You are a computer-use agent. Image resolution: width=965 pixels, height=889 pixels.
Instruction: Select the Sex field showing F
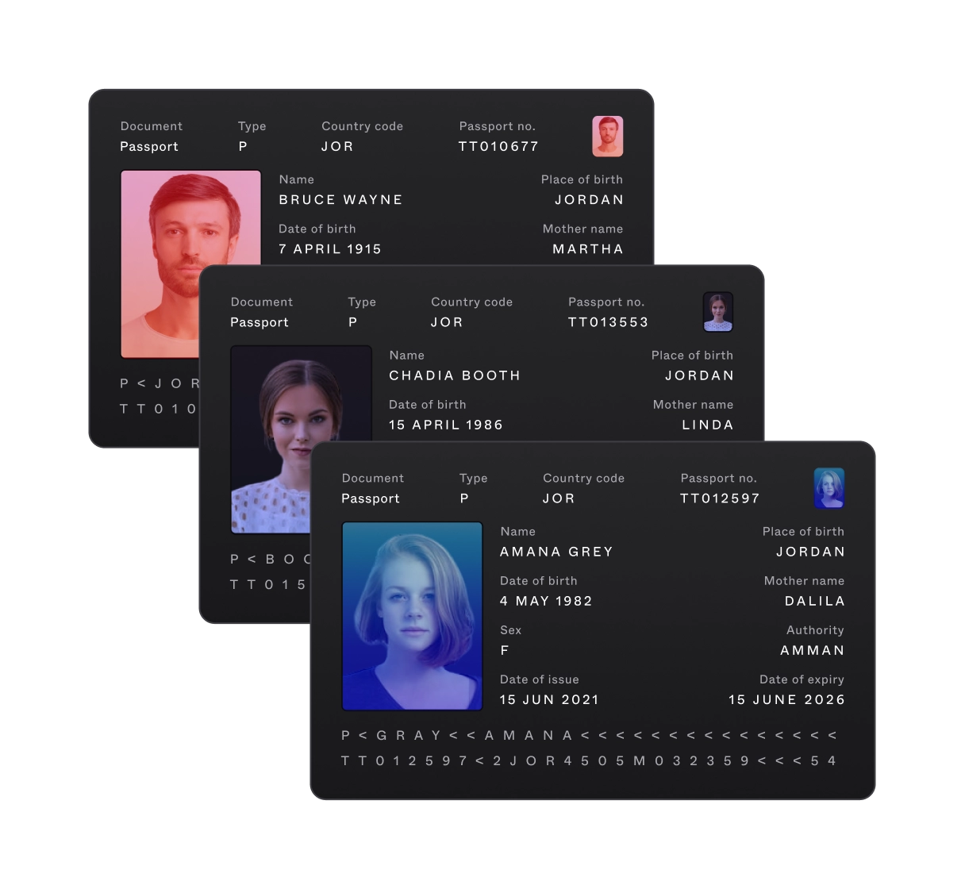(x=505, y=650)
